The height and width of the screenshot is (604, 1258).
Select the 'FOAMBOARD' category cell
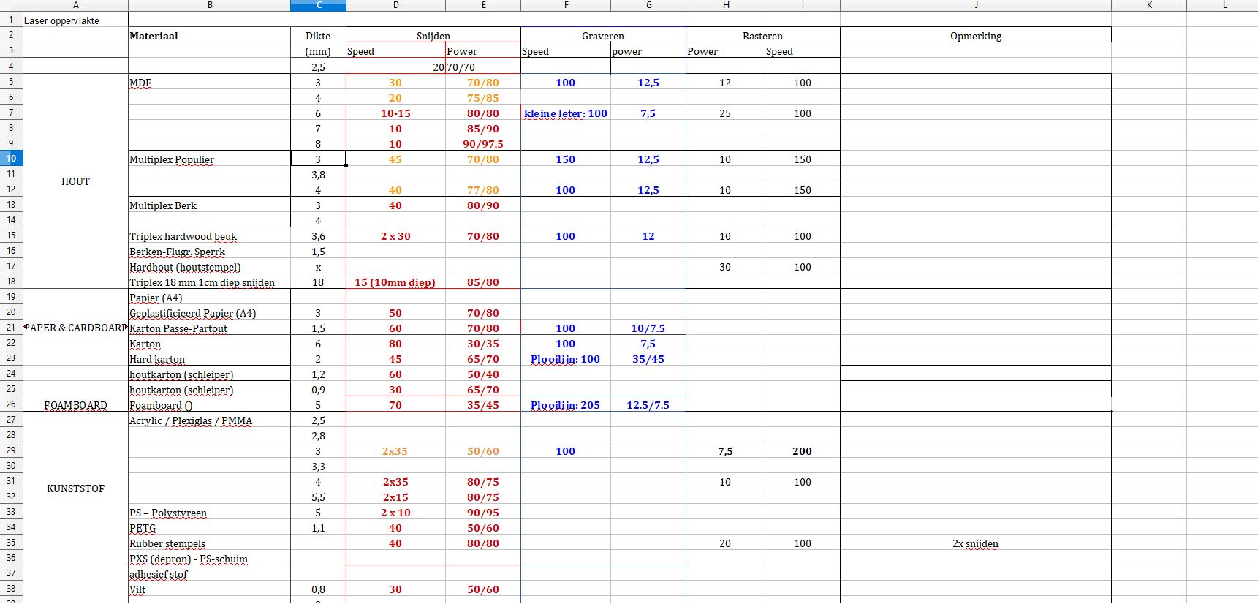(x=75, y=405)
